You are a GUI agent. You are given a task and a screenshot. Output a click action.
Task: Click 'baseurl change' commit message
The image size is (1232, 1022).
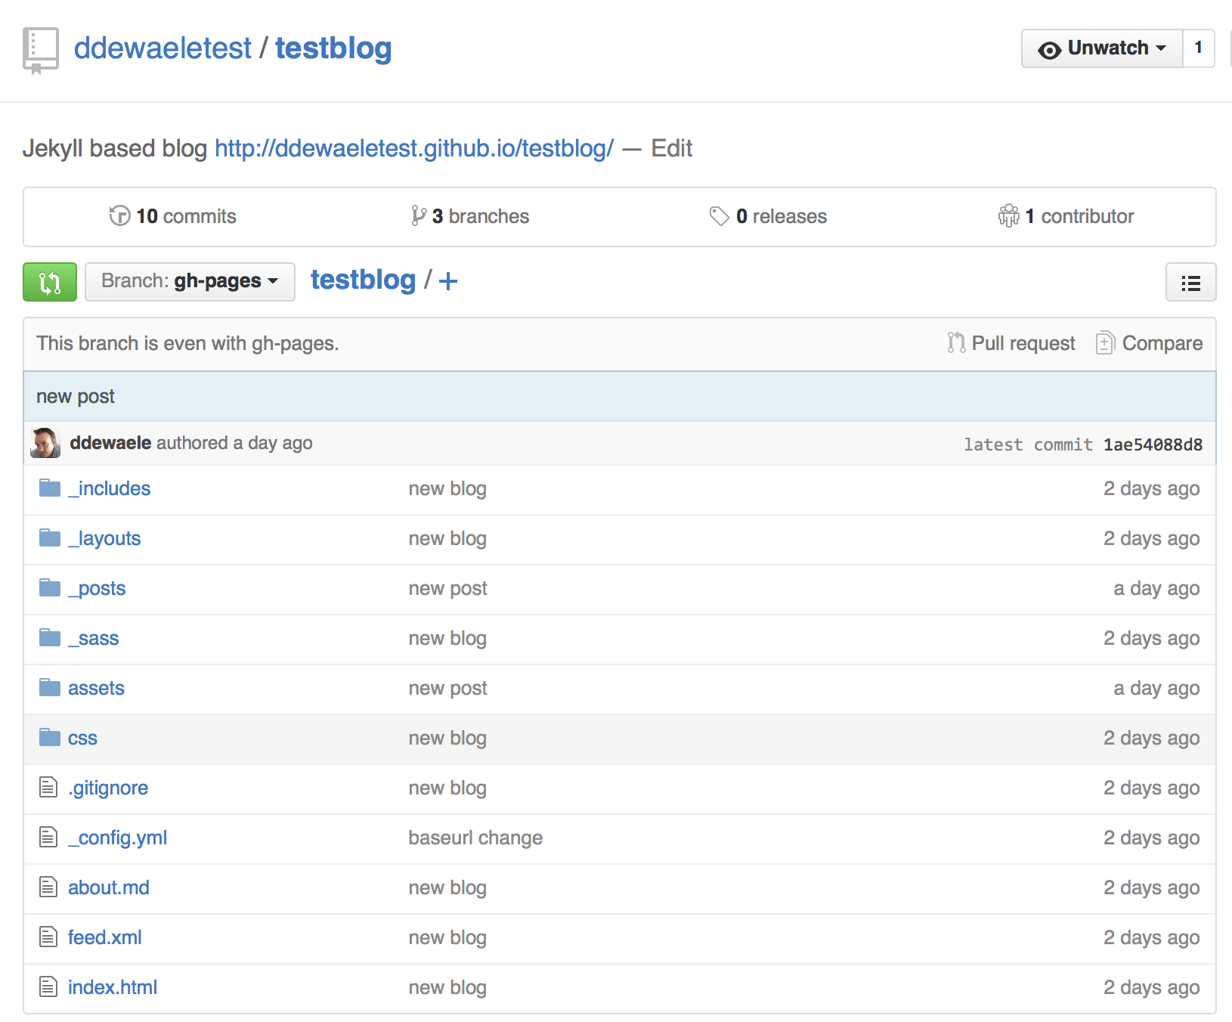[x=475, y=838]
